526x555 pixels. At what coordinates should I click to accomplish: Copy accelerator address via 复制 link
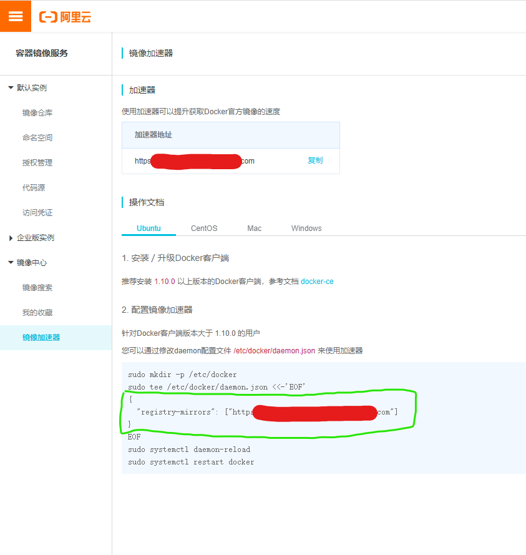tap(315, 160)
